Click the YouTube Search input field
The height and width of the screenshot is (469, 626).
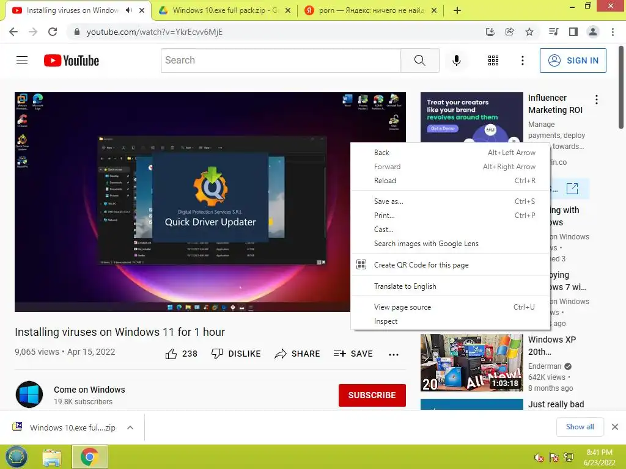[281, 60]
